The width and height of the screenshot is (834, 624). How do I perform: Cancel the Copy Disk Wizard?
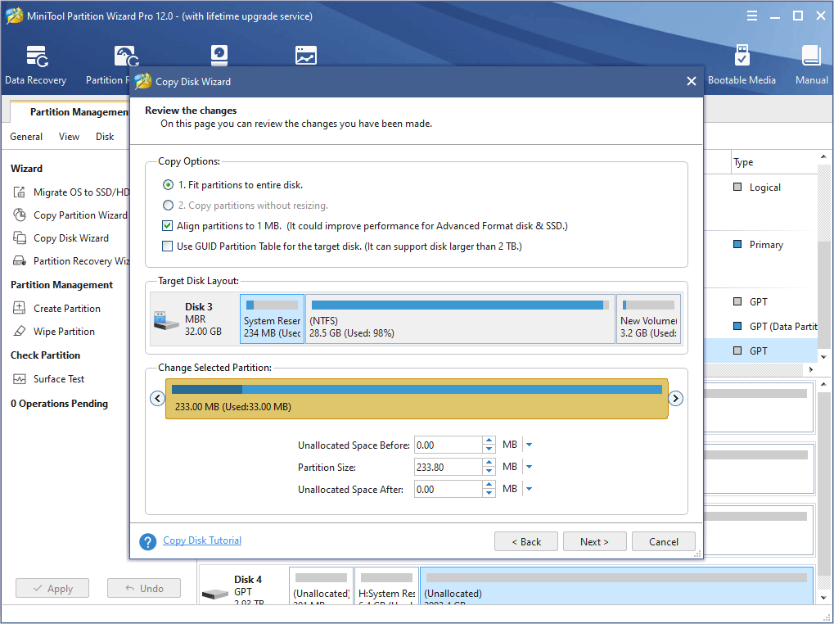pyautogui.click(x=663, y=541)
